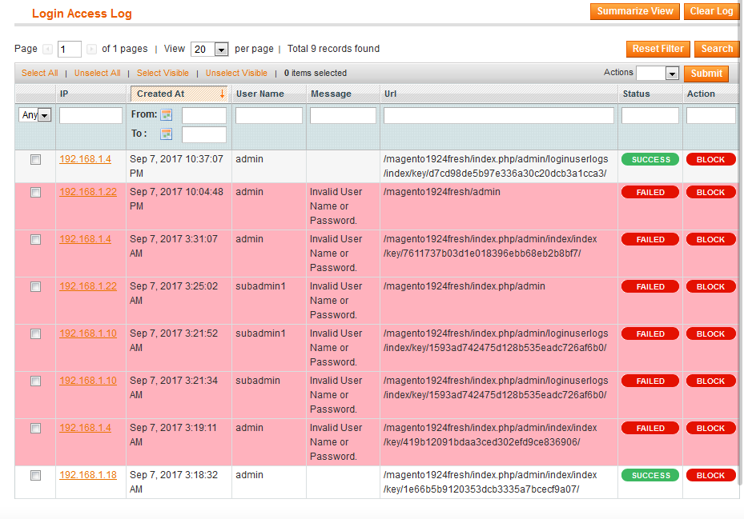This screenshot has height=519, width=744.
Task: Tick checkbox for 192.168.1.18 row
Action: [35, 476]
